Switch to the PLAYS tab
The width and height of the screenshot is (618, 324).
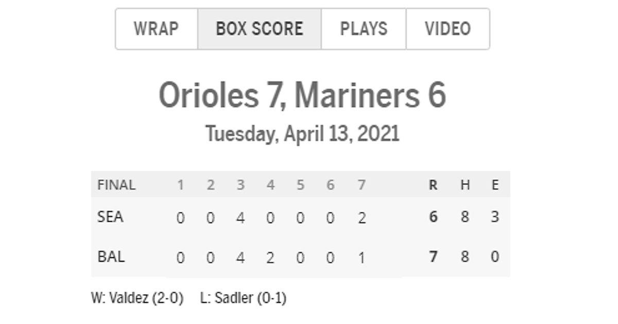click(364, 29)
